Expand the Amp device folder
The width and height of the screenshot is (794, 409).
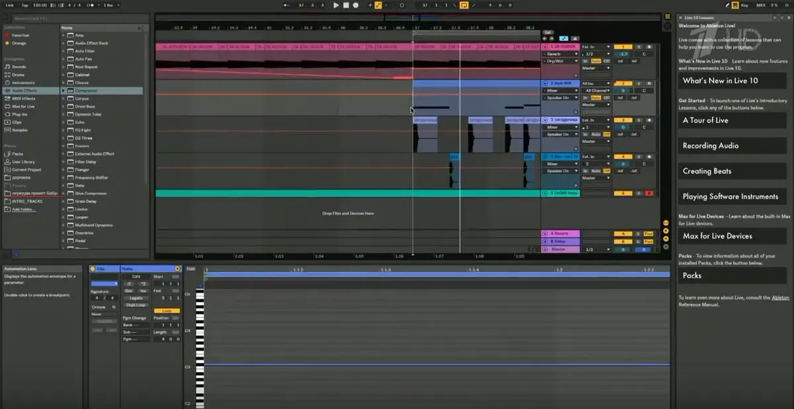coord(64,35)
